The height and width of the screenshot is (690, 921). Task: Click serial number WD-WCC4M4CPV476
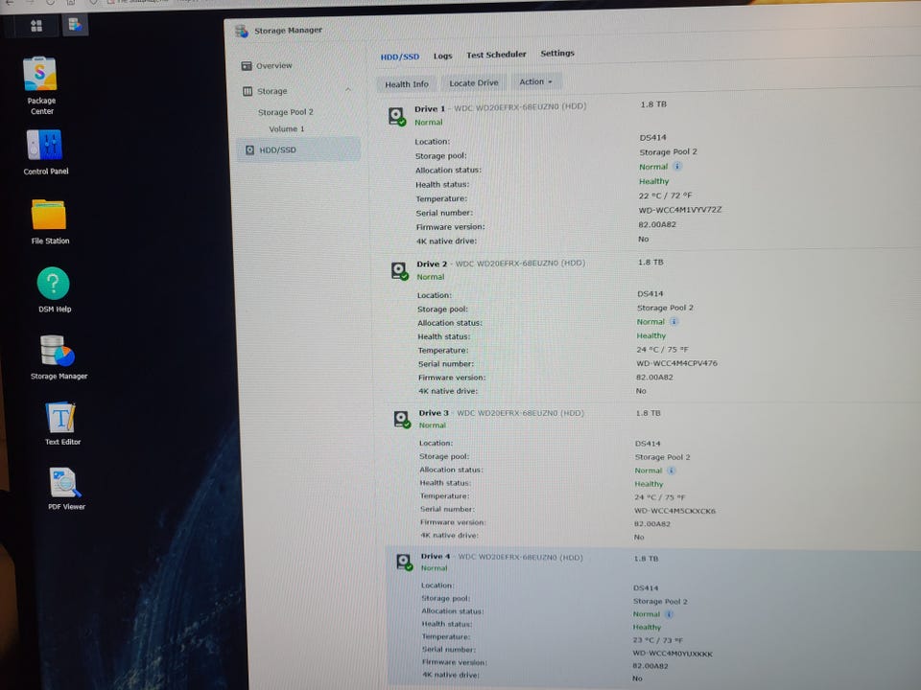click(676, 363)
